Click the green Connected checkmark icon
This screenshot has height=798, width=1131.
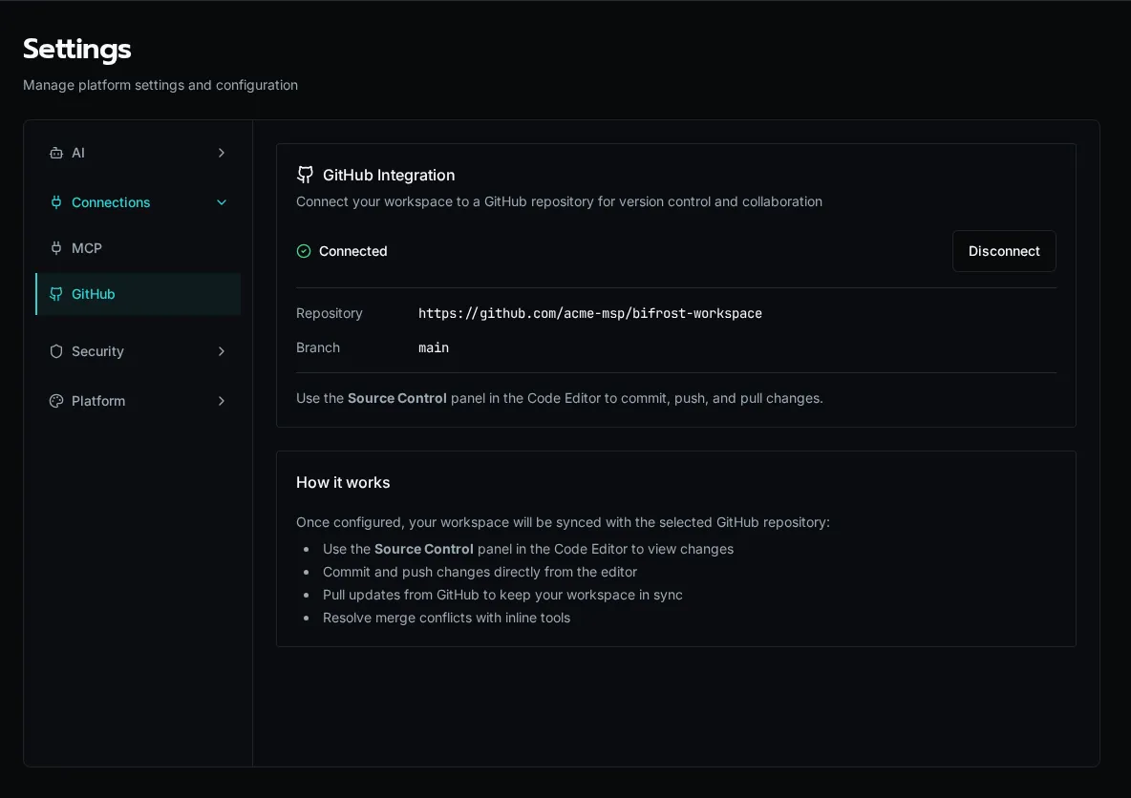pyautogui.click(x=304, y=251)
